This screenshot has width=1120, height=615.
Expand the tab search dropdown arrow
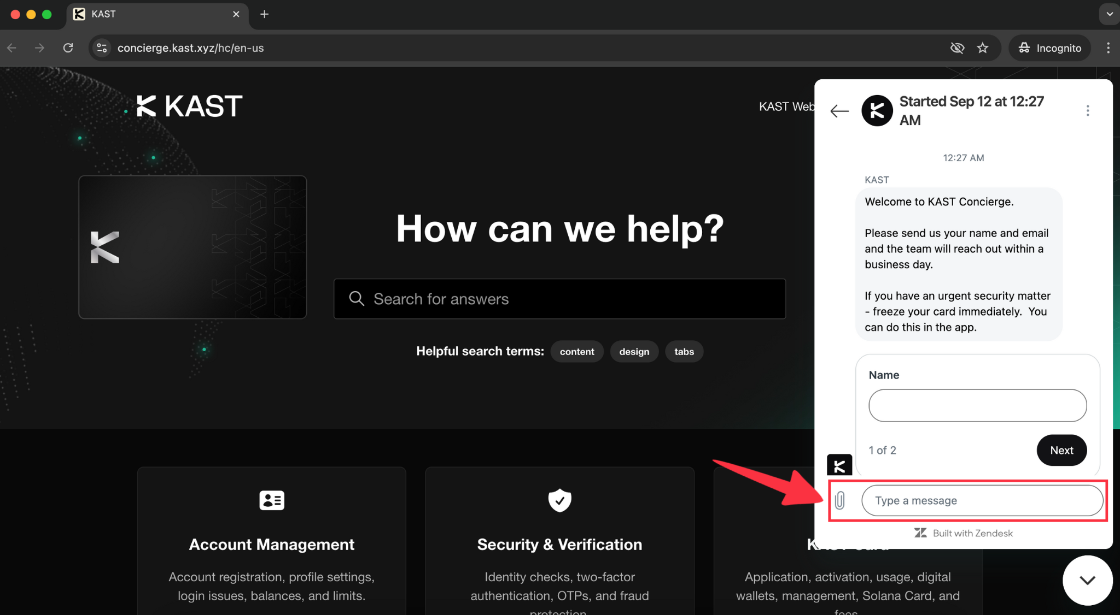point(1109,14)
